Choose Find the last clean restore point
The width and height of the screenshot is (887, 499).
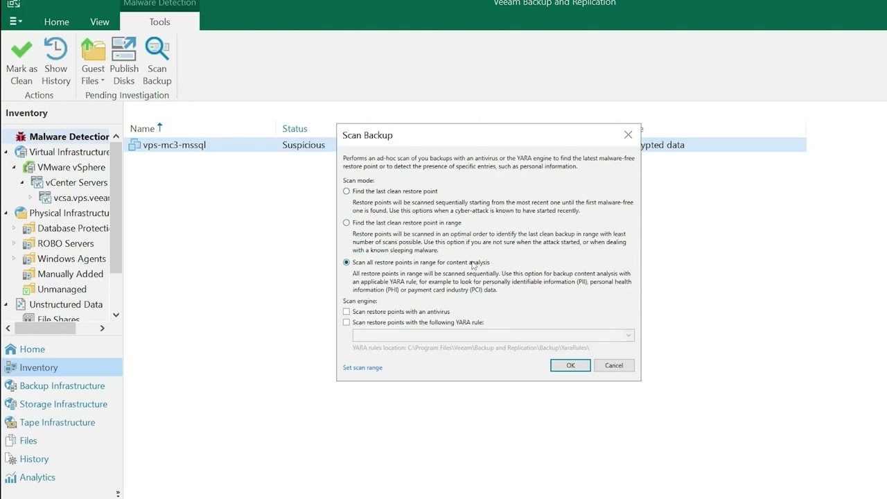pos(346,191)
